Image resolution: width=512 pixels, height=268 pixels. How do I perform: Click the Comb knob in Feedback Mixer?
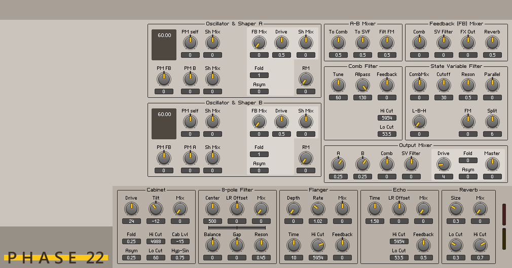click(x=419, y=43)
